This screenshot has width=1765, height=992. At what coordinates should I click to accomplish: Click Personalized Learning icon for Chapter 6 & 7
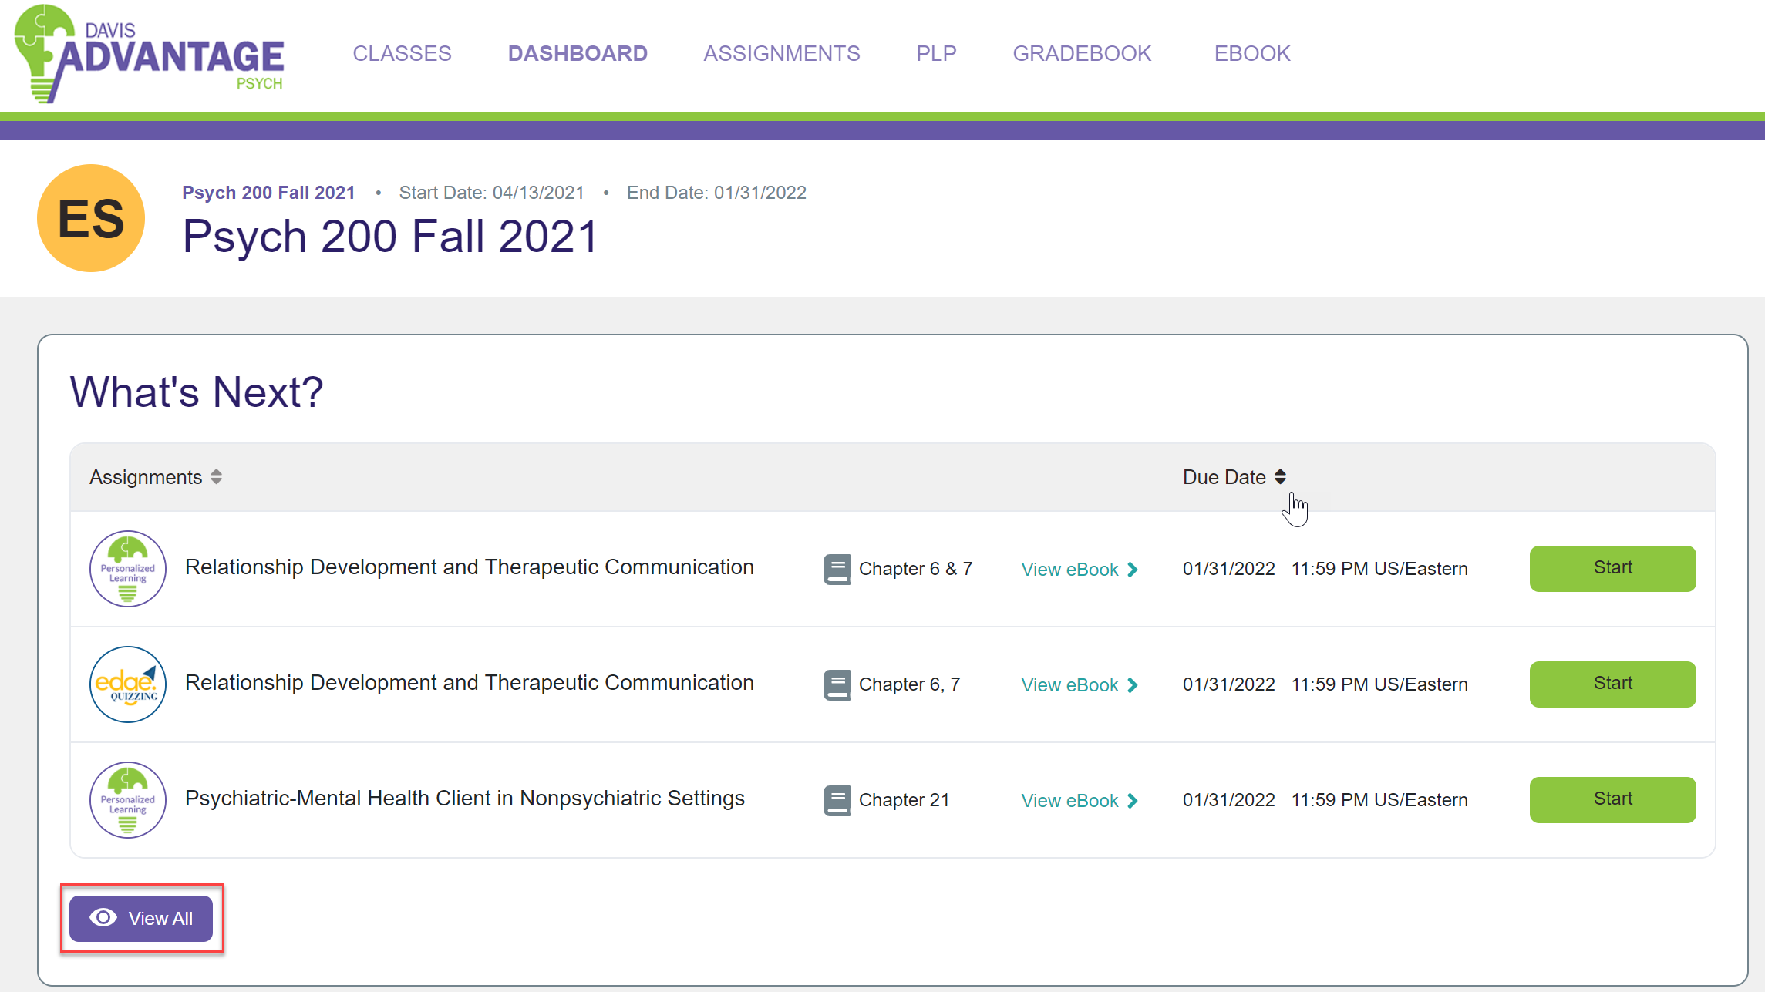128,569
